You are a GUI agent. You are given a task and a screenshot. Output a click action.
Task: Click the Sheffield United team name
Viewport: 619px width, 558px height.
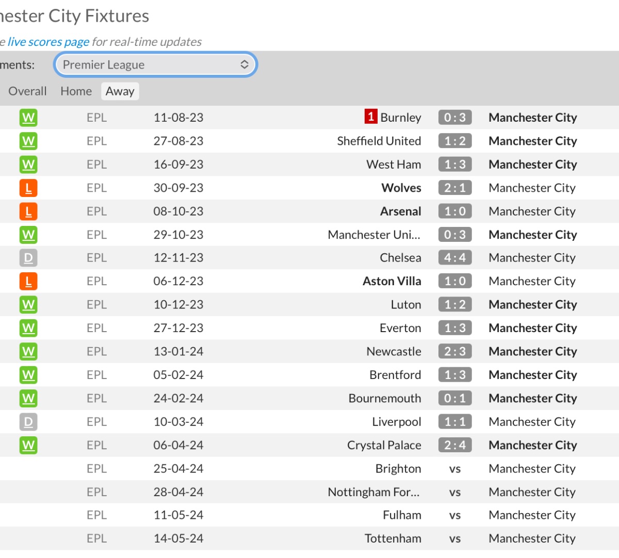(379, 141)
